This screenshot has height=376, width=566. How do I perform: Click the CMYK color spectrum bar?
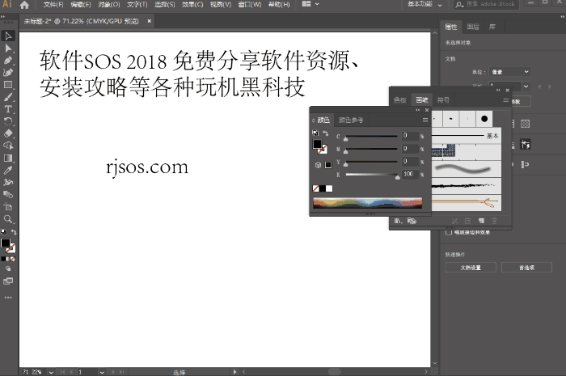point(367,203)
